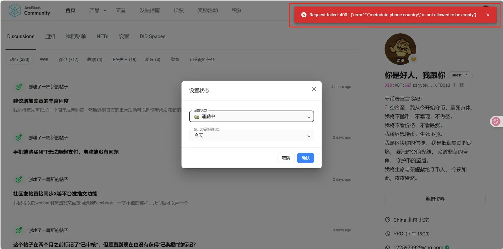Image resolution: width=503 pixels, height=249 pixels.
Task: Dismiss the red error notification
Action: tap(488, 15)
